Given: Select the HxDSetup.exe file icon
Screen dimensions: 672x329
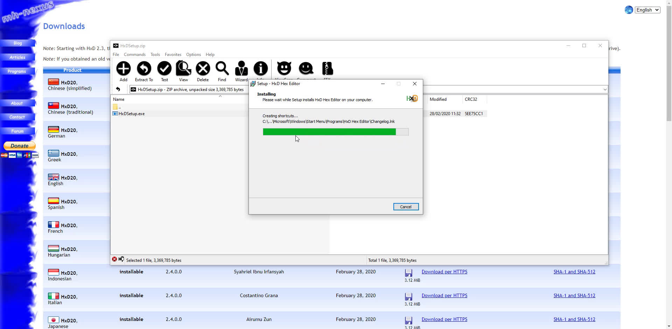Looking at the screenshot, I should pos(115,114).
